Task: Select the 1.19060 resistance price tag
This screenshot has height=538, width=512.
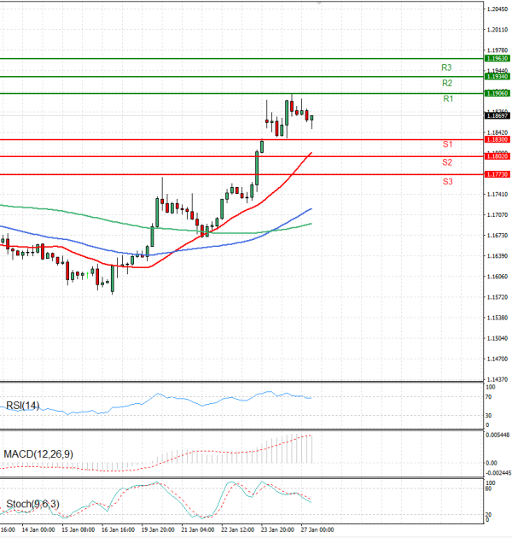Action: pos(497,93)
